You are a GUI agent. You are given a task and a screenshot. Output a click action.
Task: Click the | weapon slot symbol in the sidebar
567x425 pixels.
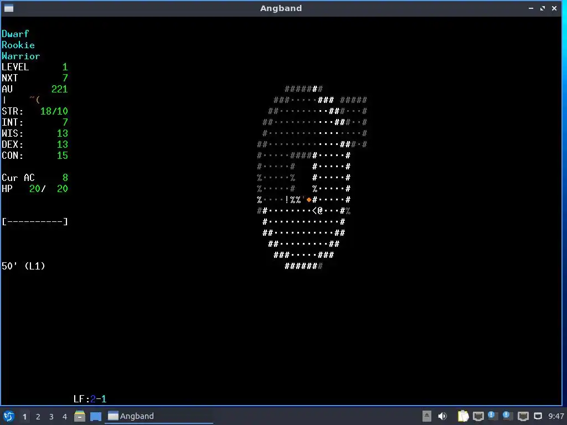pyautogui.click(x=4, y=100)
